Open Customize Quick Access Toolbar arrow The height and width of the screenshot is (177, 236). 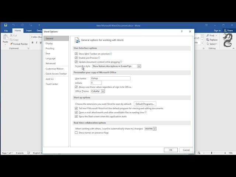pyautogui.click(x=39, y=25)
